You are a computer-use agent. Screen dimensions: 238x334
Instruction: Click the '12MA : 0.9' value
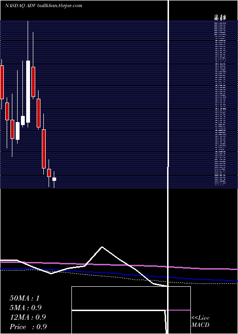tap(28, 317)
